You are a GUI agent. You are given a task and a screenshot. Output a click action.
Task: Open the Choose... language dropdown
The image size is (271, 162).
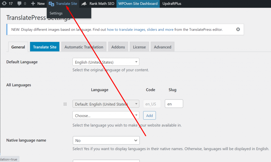[106, 115]
